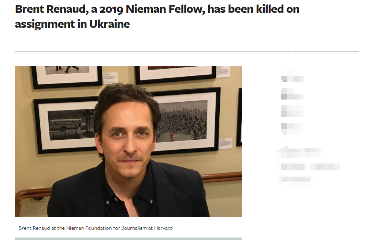Viewport: 372px width, 243px height.
Task: Click the white placard beside the crowd photograph
Action: (x=225, y=143)
